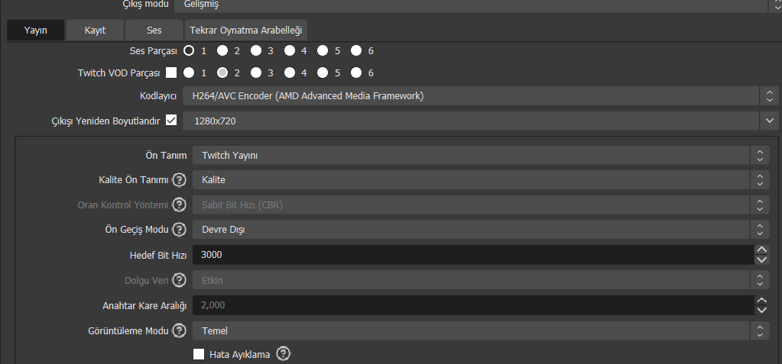Click help icon next to Ön Geçiş Modu
Screen dimensions: 782x364
pyautogui.click(x=180, y=229)
